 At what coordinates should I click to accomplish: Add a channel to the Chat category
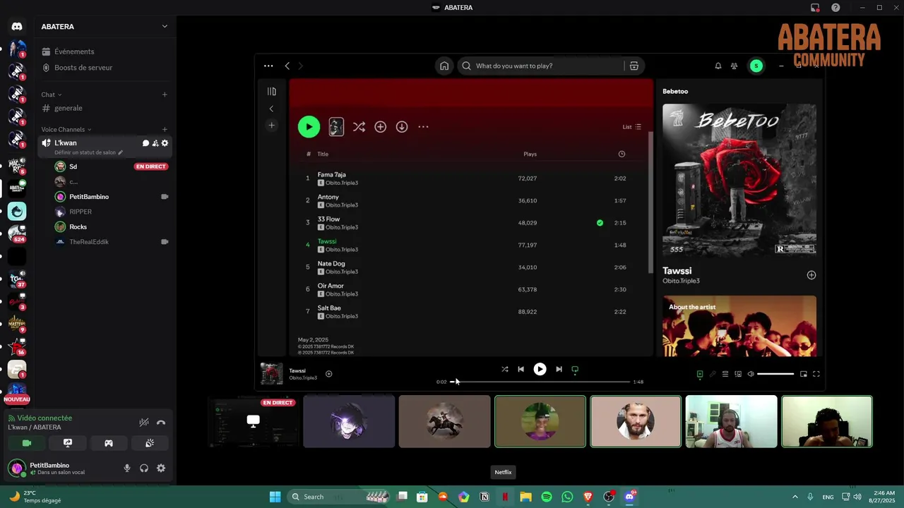click(165, 95)
